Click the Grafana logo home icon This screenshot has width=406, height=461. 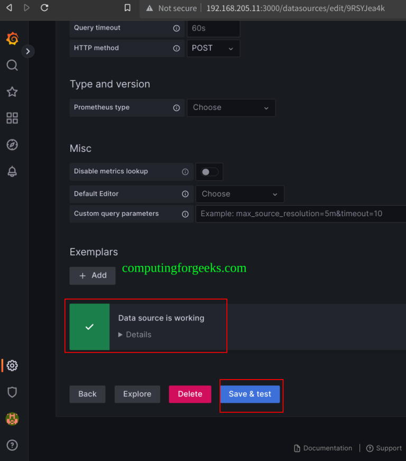tap(12, 39)
